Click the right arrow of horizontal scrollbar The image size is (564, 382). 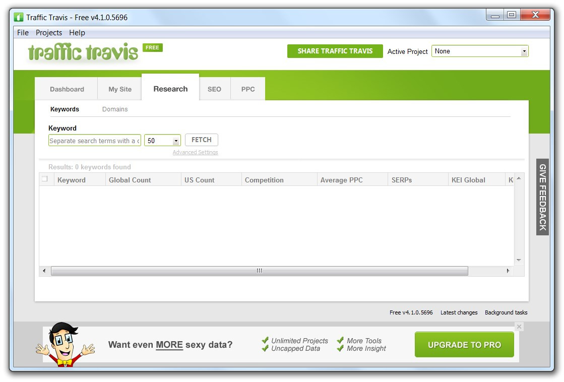[508, 271]
